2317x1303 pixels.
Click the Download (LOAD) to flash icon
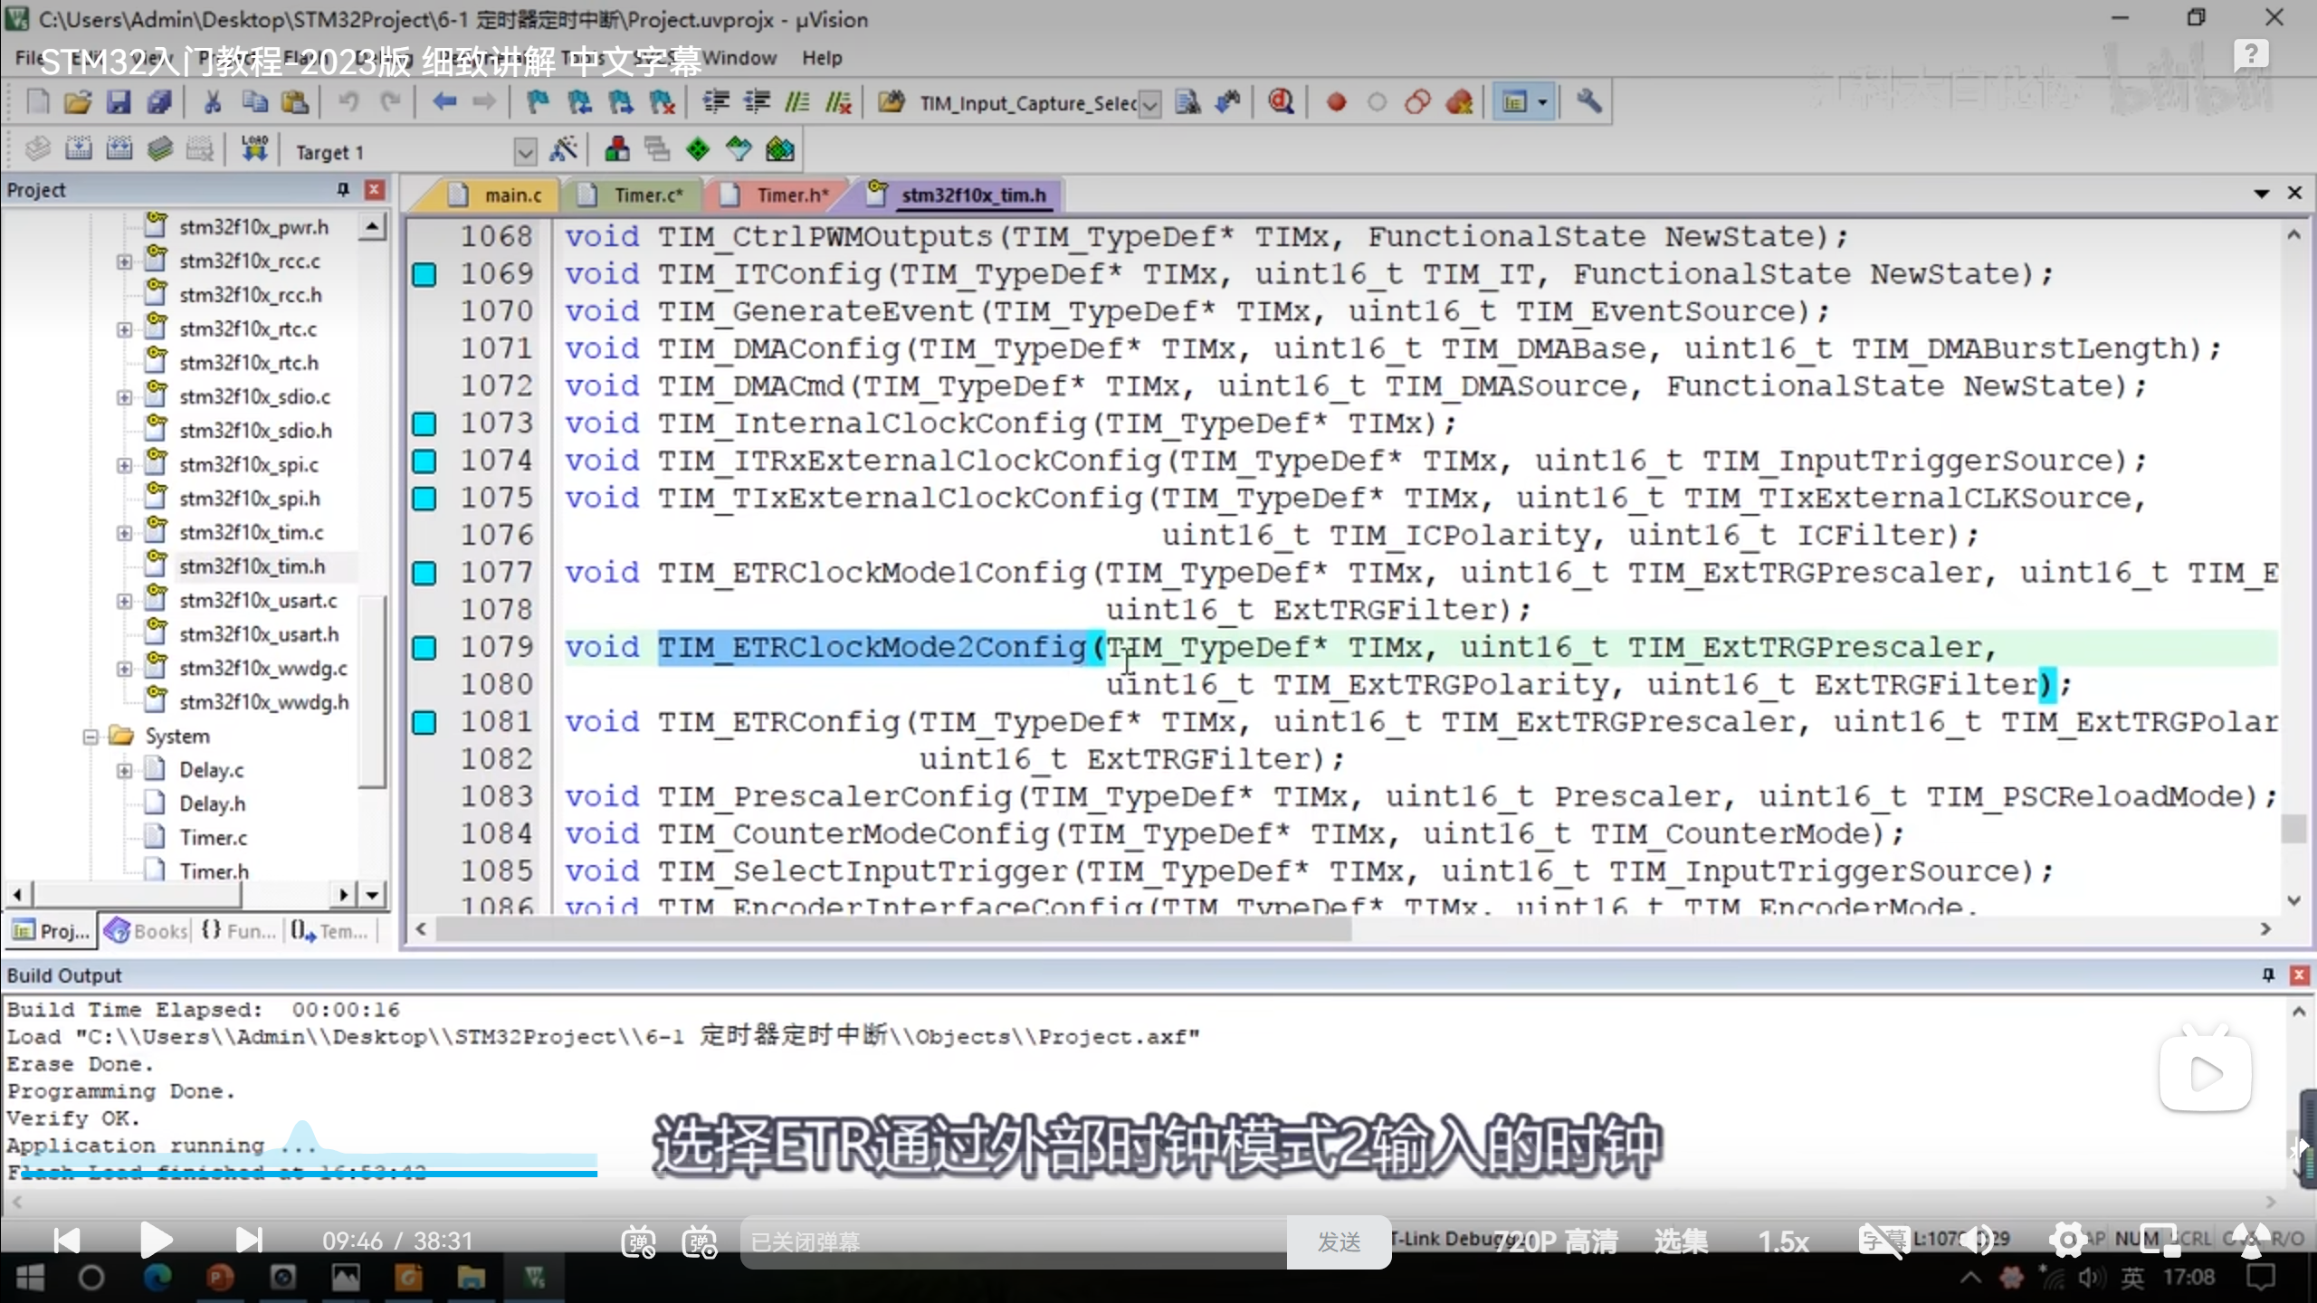pos(254,148)
